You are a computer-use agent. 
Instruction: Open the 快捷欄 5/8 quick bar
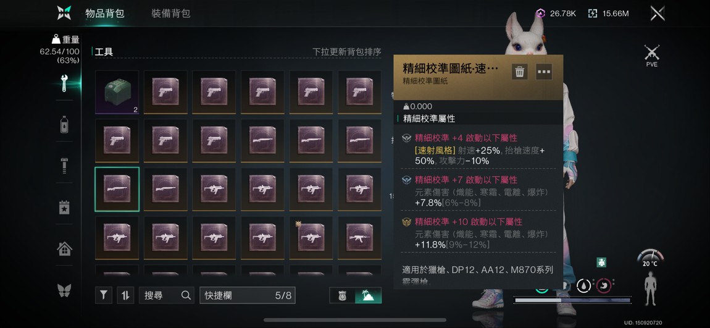coord(248,295)
